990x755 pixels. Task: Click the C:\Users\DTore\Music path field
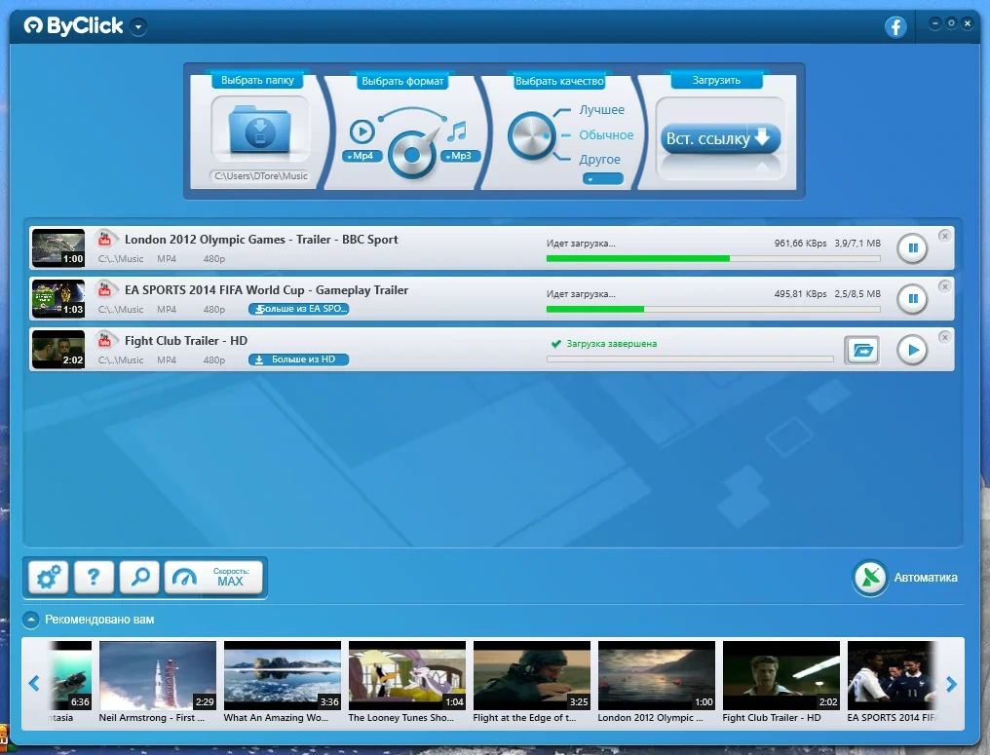[x=261, y=176]
